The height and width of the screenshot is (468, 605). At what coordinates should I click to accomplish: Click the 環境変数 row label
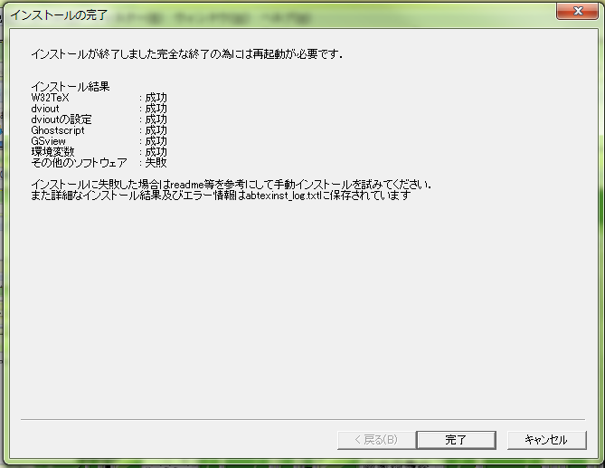52,152
